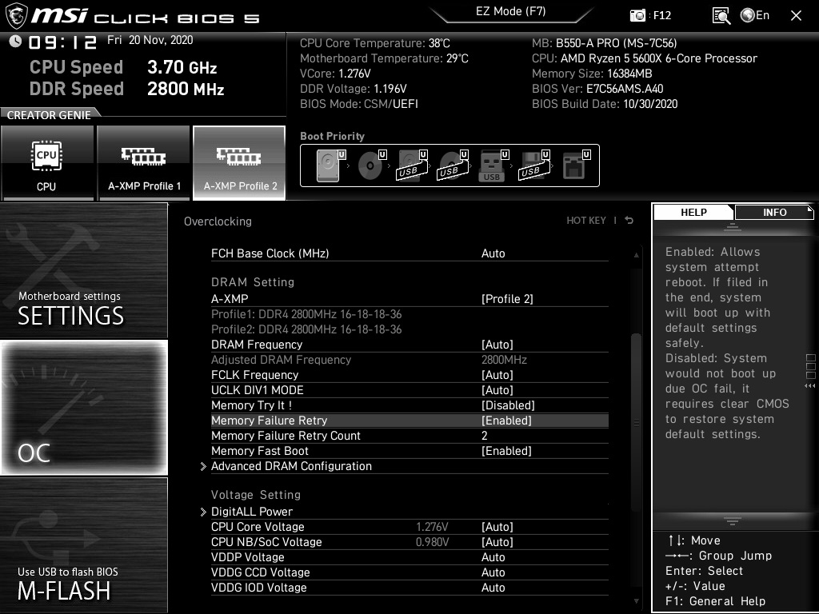Image resolution: width=819 pixels, height=614 pixels.
Task: Click the help panel side collapse handle
Action: click(x=811, y=371)
